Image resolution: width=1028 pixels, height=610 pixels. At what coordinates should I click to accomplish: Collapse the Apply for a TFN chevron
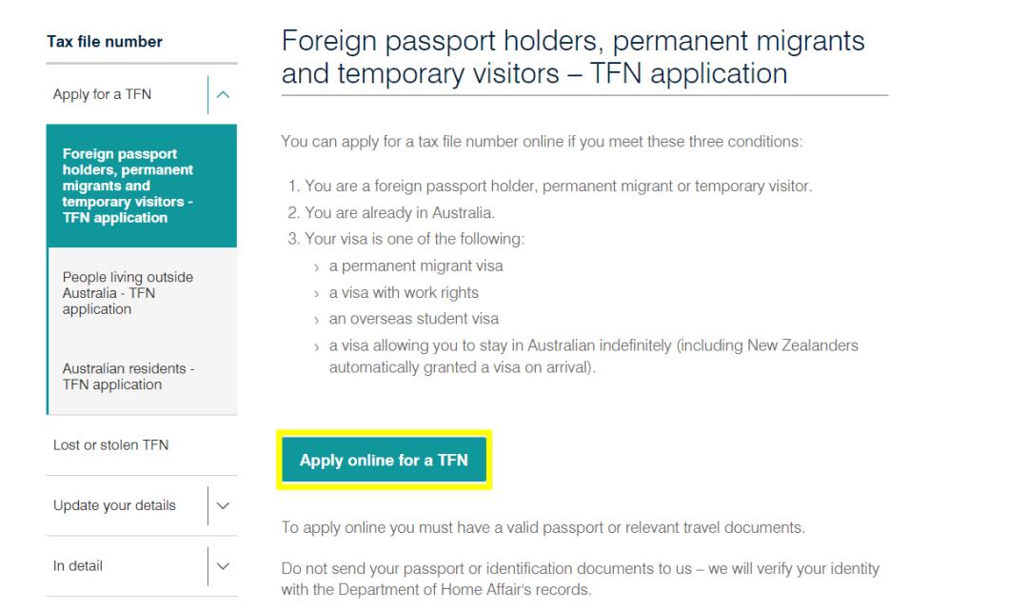(x=223, y=94)
